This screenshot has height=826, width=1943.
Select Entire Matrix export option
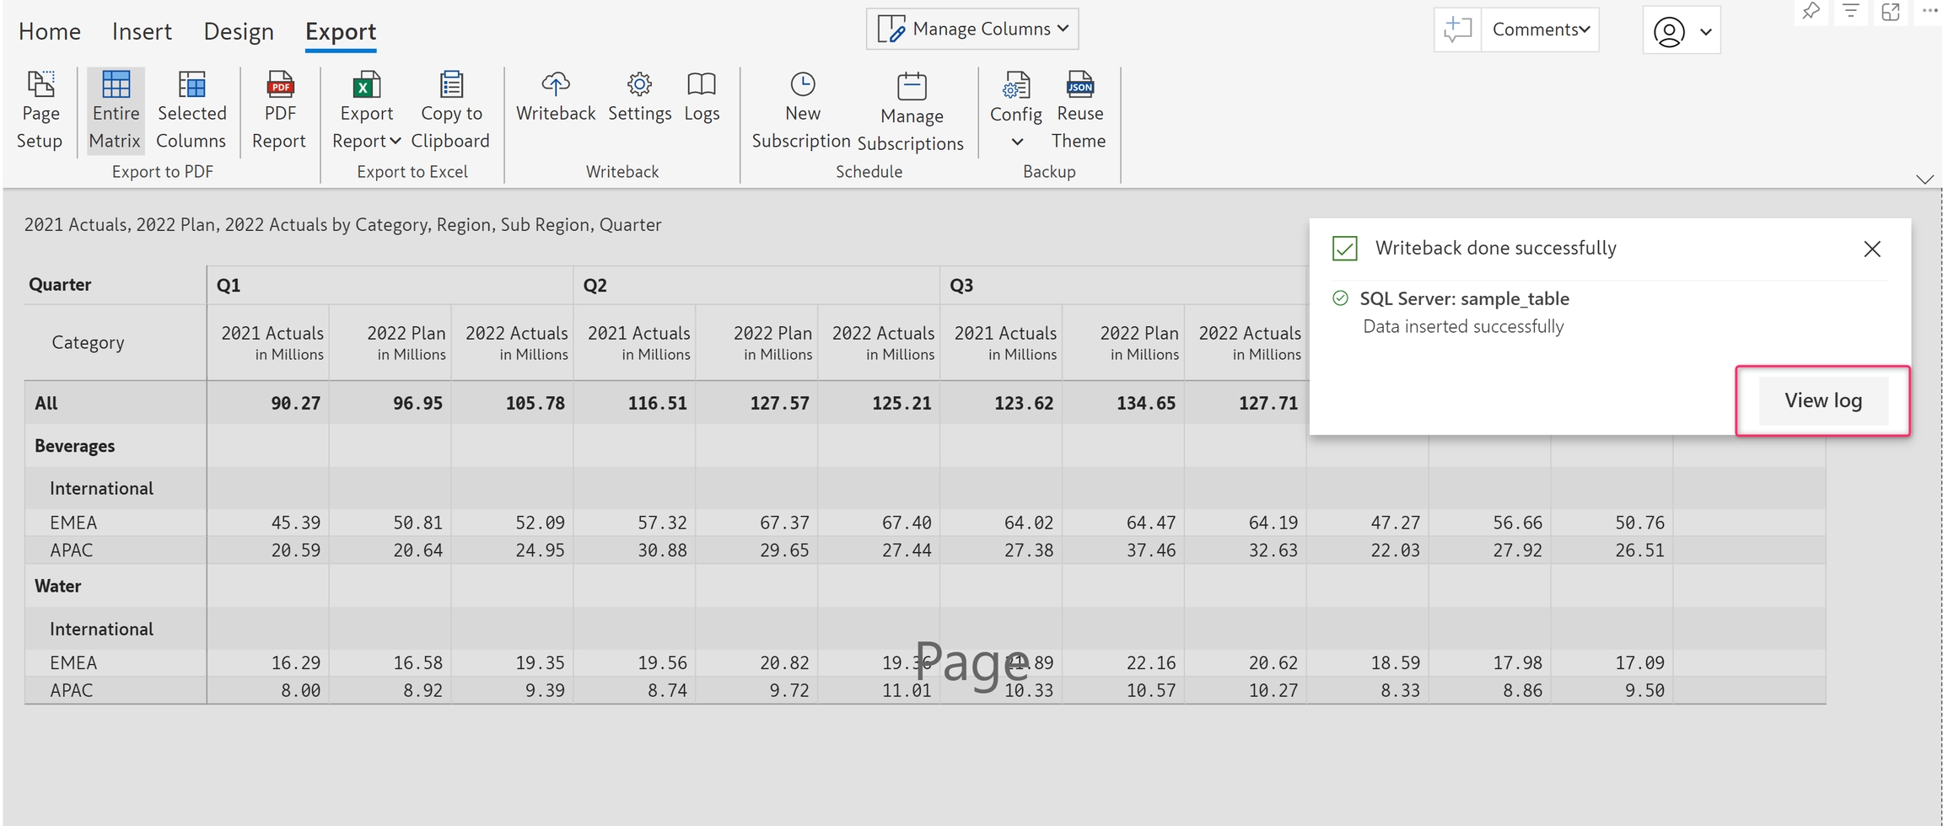click(x=116, y=110)
